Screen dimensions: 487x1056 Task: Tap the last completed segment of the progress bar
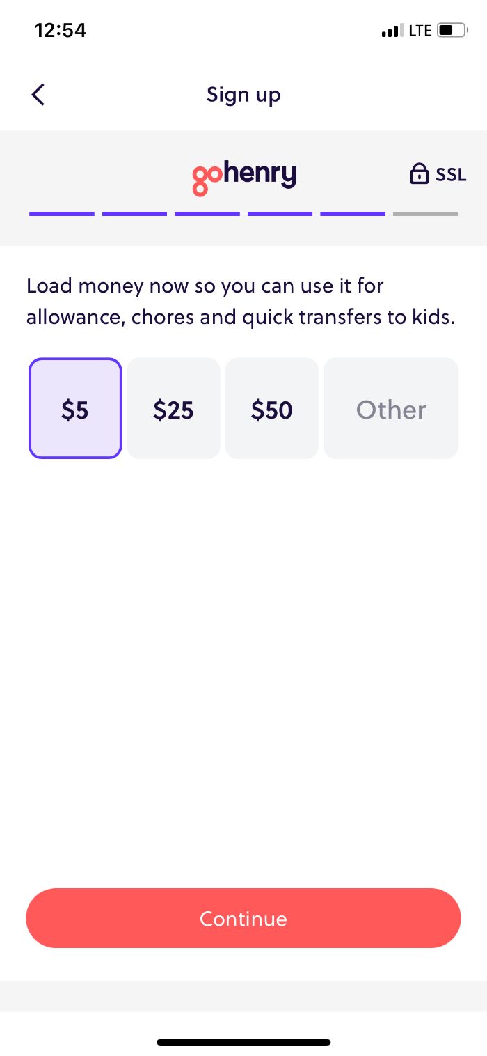(x=352, y=214)
